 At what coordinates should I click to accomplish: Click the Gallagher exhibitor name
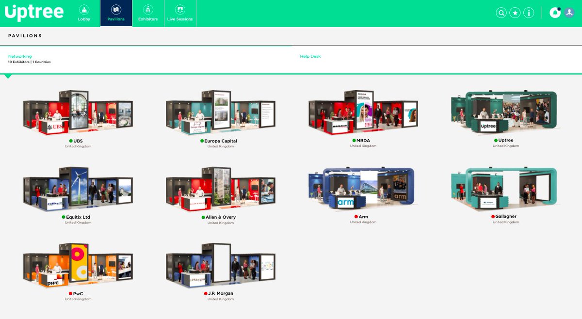[x=506, y=217]
